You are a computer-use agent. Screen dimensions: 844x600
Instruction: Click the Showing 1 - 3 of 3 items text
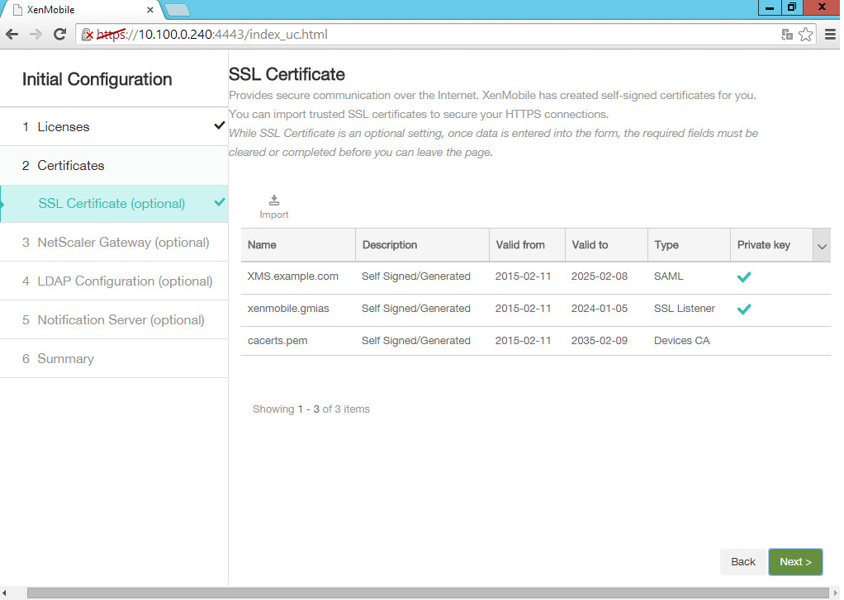coord(311,409)
